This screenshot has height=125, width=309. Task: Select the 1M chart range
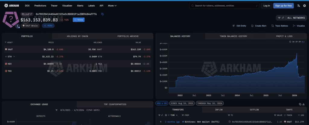[296, 42]
